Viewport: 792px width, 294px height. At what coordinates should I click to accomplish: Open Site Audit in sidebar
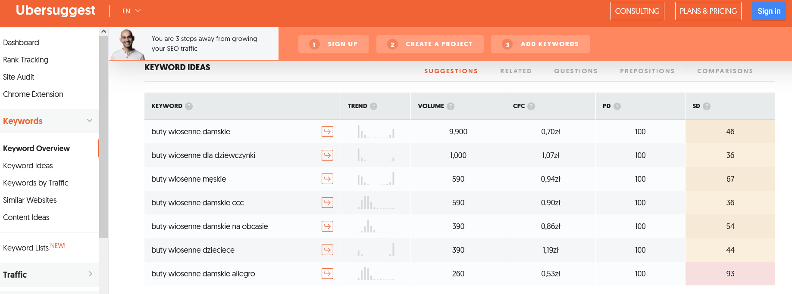19,77
